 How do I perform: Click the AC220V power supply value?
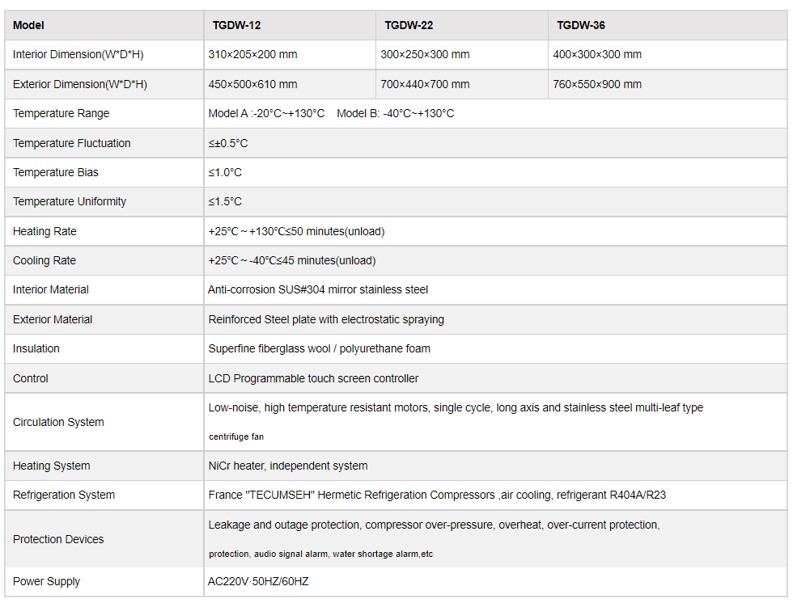258,581
